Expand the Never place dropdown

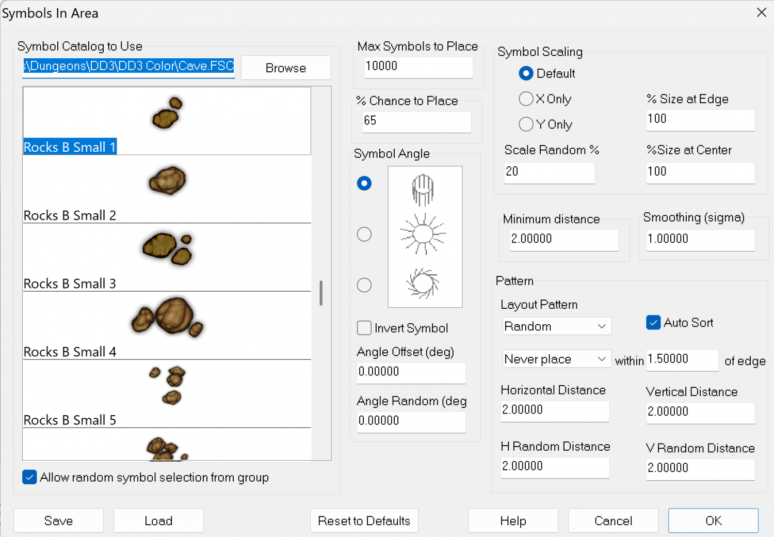556,359
